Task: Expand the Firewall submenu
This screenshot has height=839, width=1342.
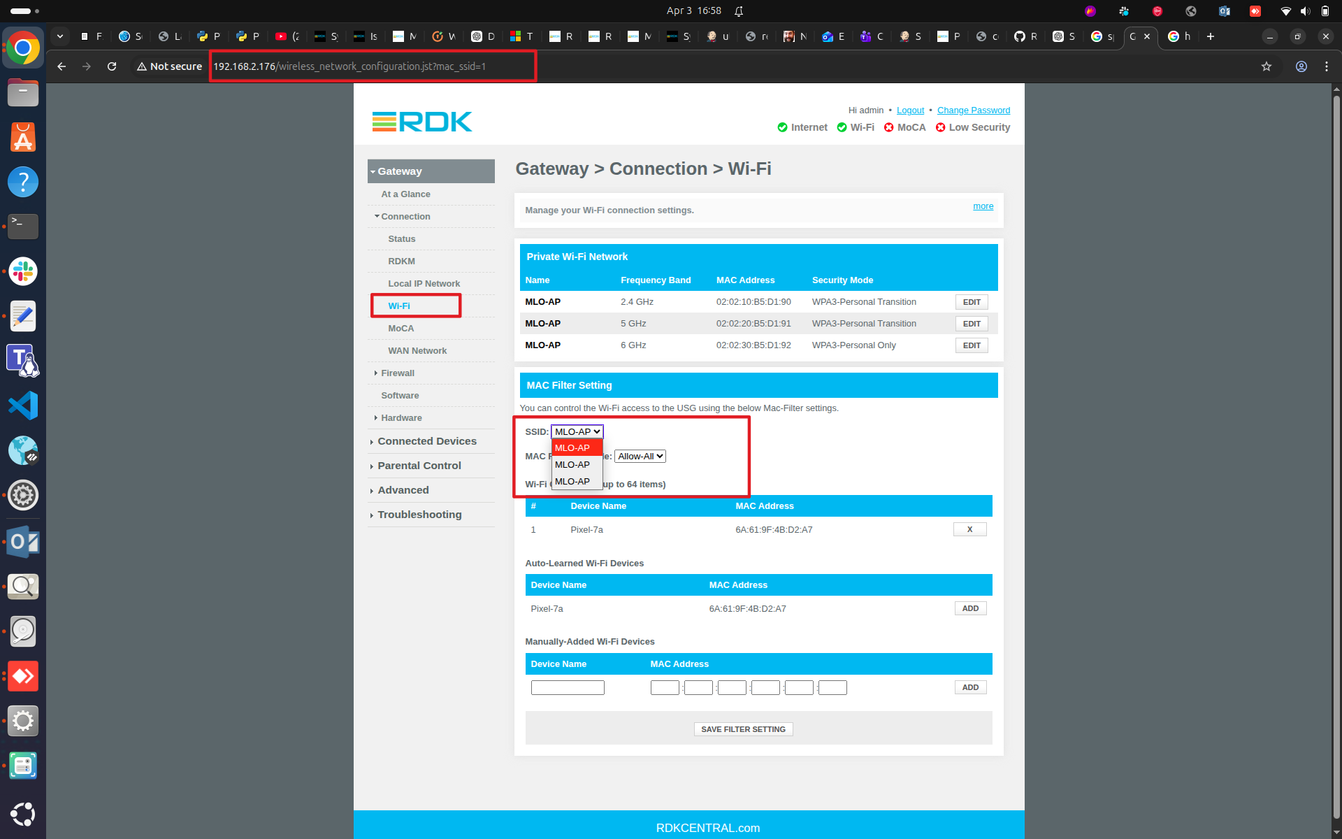Action: click(397, 373)
